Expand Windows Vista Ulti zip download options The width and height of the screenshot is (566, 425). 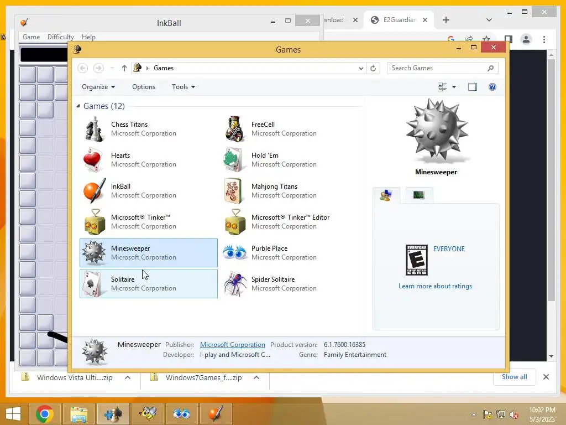pyautogui.click(x=128, y=377)
